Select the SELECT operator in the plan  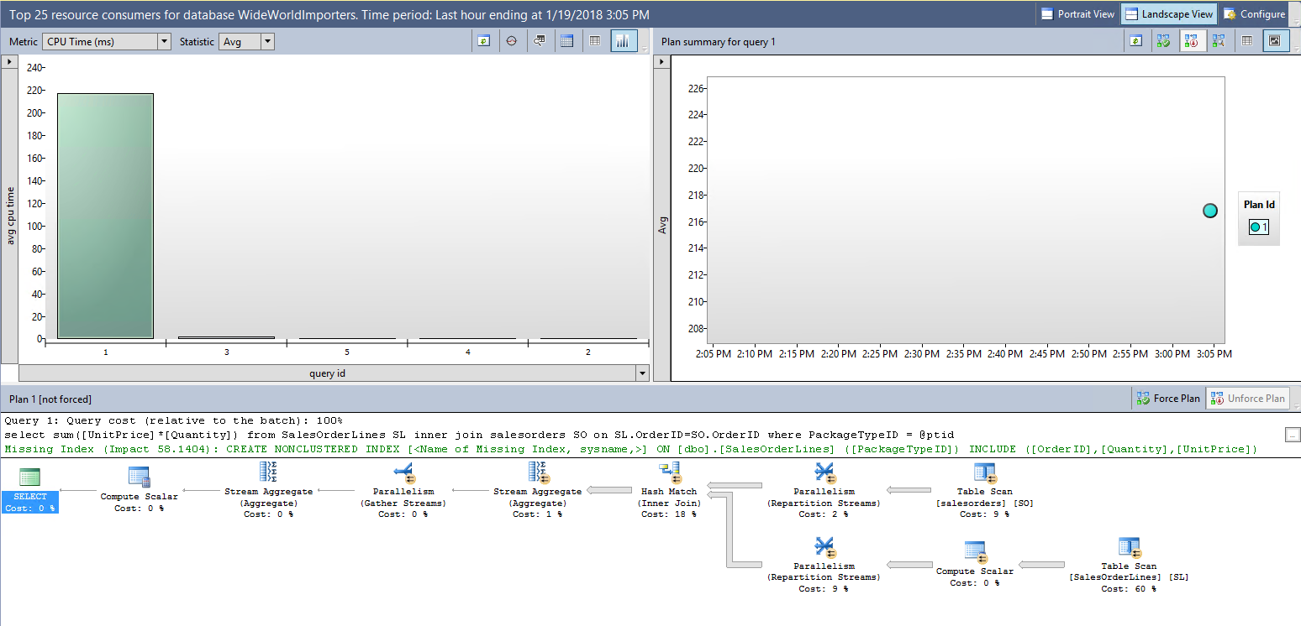click(29, 490)
